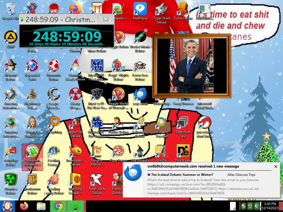The height and width of the screenshot is (212, 283).
Task: Open the sexy email Thunderbird shortcut
Action: (x=140, y=96)
